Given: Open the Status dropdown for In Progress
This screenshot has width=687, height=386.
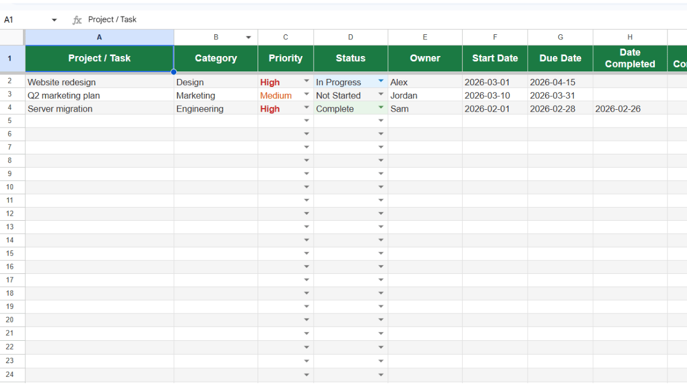Looking at the screenshot, I should click(x=381, y=82).
